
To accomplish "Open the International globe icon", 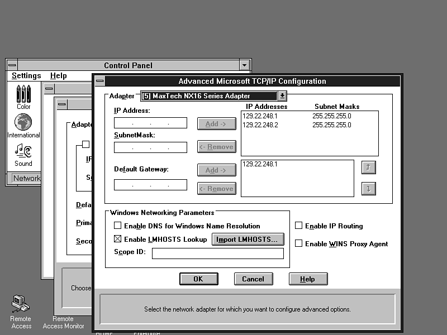I will pyautogui.click(x=23, y=126).
